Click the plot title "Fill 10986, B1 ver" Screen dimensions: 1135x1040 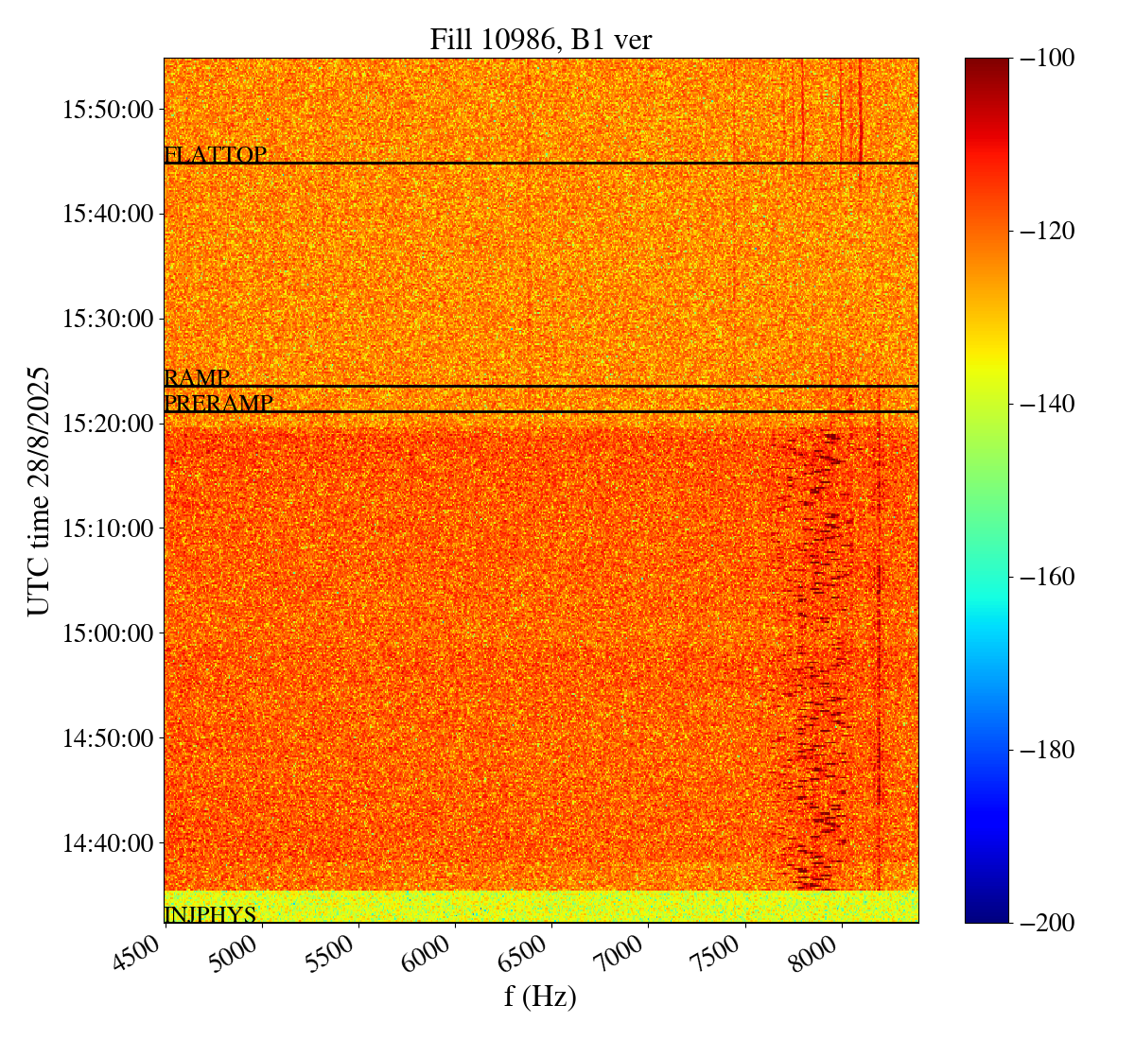click(x=540, y=39)
